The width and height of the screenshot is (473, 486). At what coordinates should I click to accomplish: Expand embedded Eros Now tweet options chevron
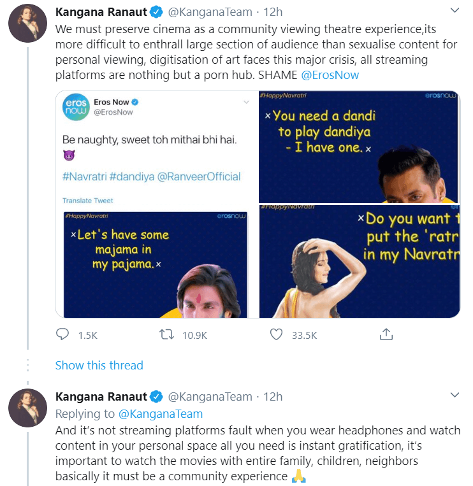(x=245, y=102)
